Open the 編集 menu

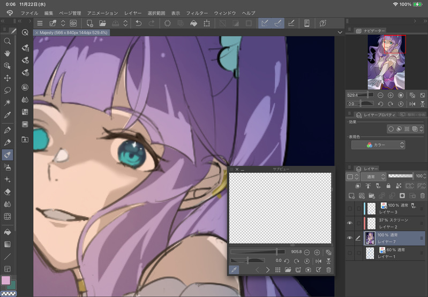tap(49, 13)
